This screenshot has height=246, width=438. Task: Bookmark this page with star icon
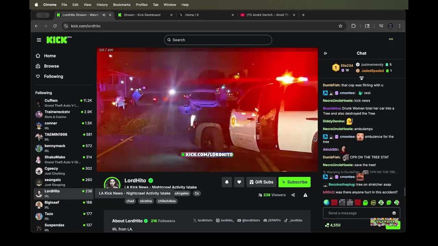click(340, 26)
